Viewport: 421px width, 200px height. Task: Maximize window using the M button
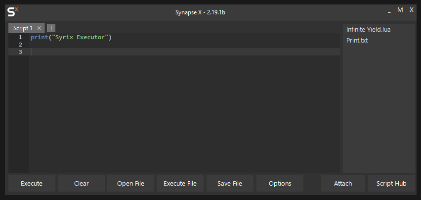click(x=400, y=10)
